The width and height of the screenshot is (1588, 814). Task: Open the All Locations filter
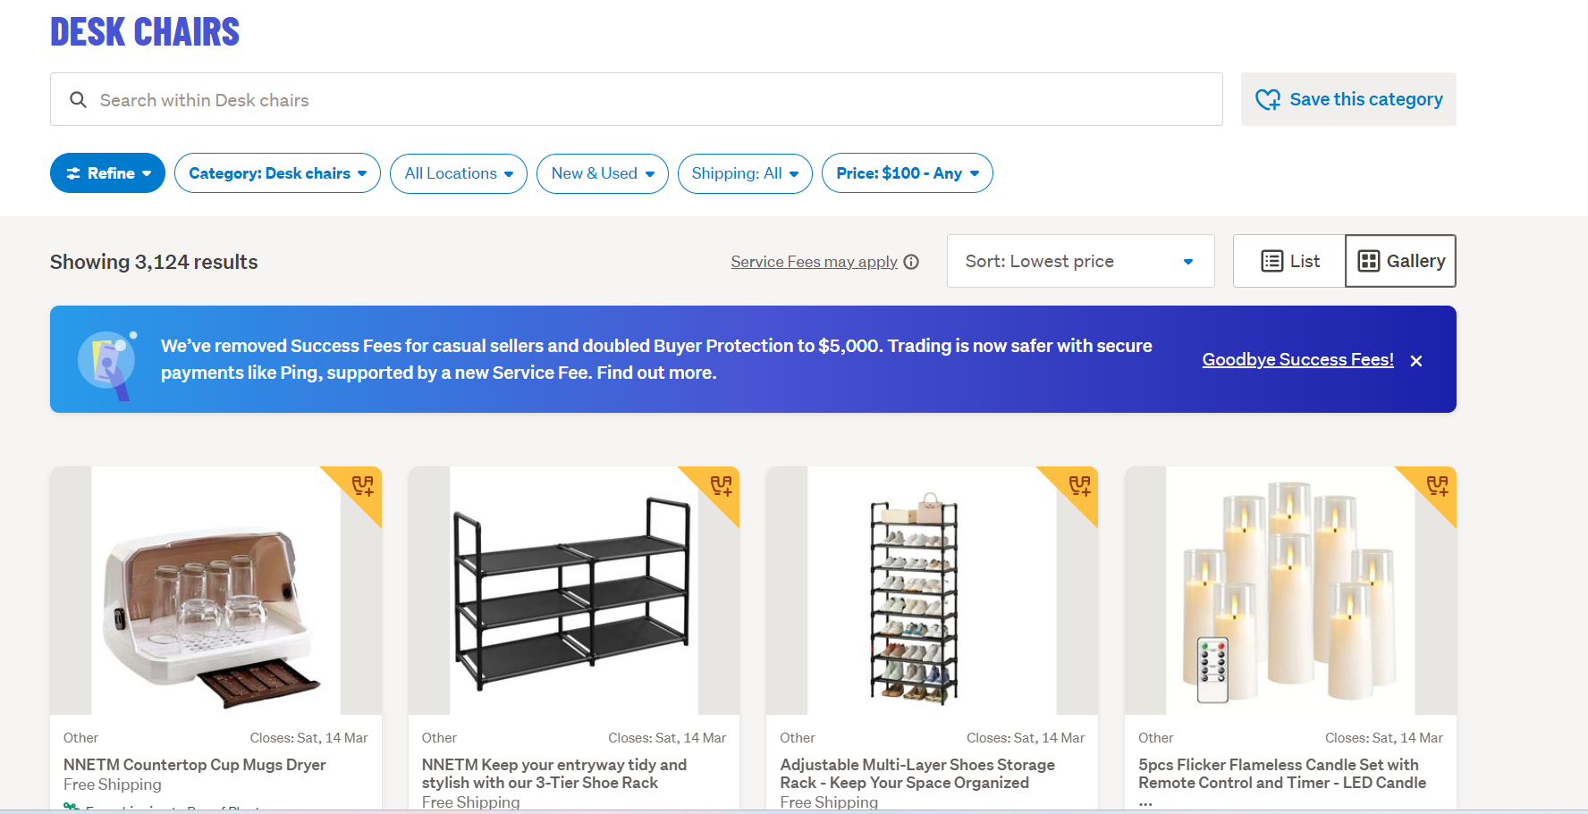(459, 173)
